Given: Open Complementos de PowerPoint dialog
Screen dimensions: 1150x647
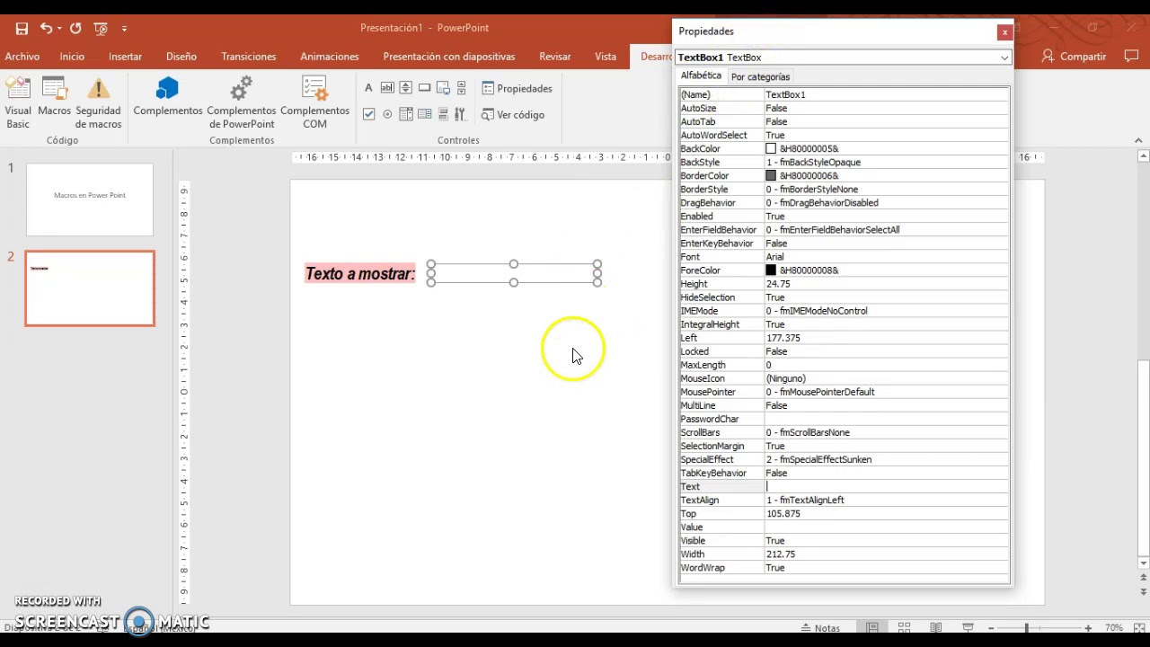Looking at the screenshot, I should 241,103.
